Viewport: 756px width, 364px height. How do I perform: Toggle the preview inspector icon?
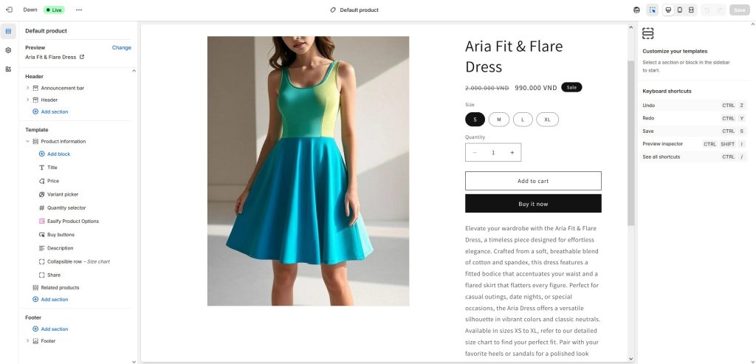click(653, 10)
